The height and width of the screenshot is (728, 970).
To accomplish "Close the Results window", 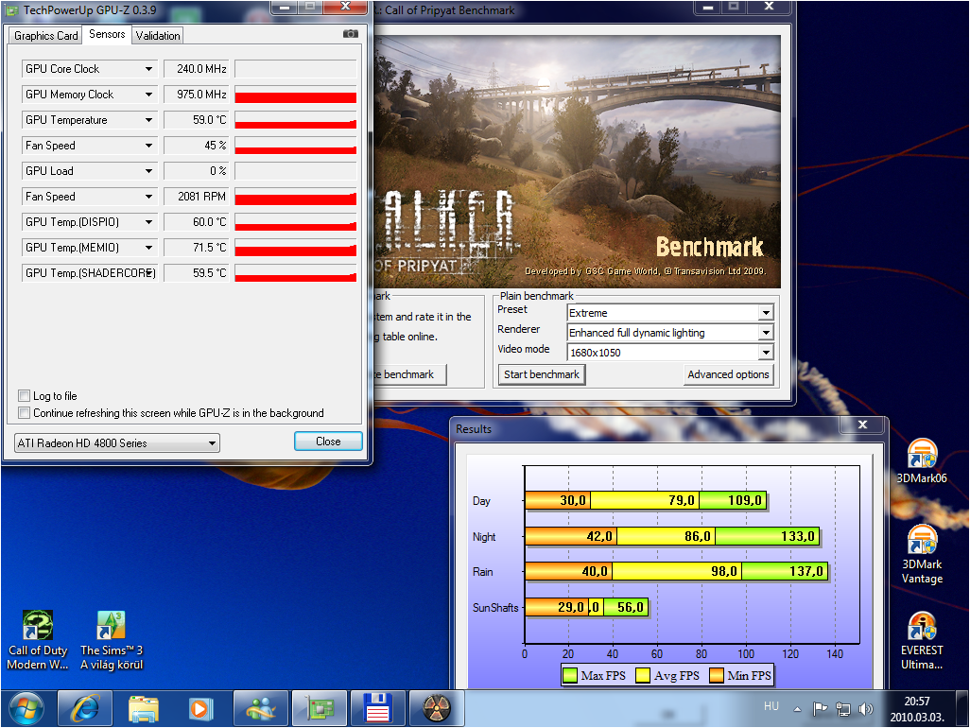I will [x=862, y=425].
